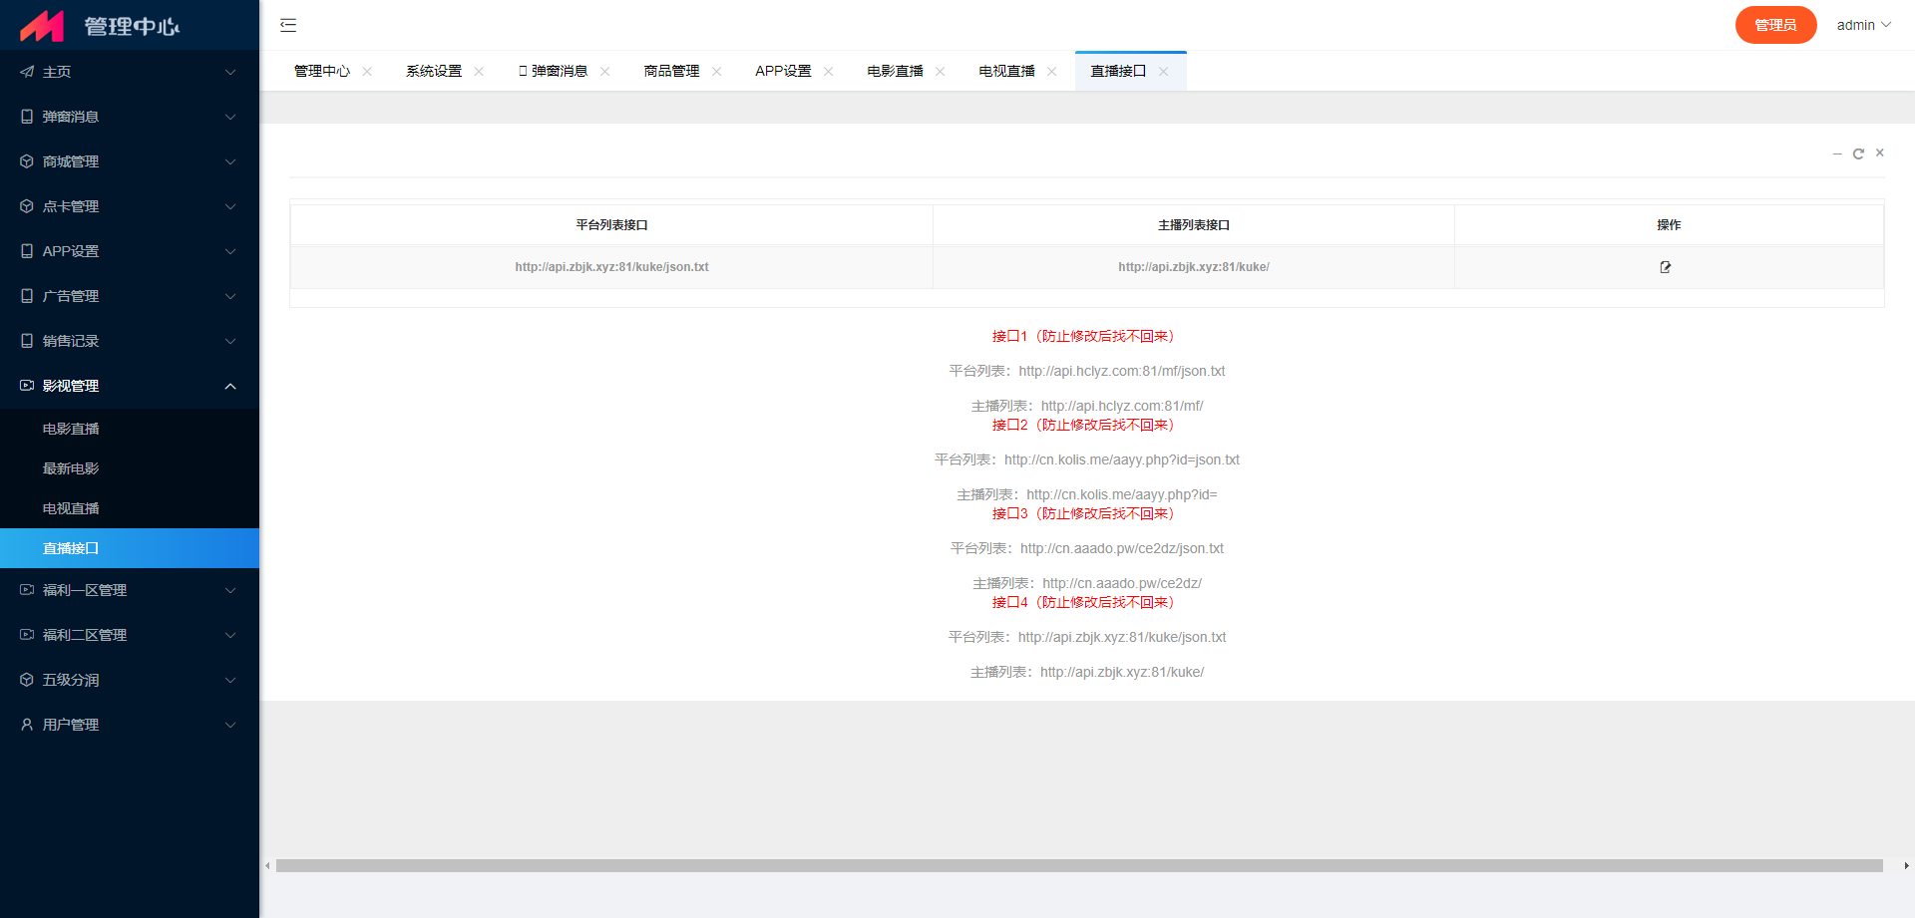Click the edit icon in the 操作 column
The width and height of the screenshot is (1915, 918).
click(1665, 267)
